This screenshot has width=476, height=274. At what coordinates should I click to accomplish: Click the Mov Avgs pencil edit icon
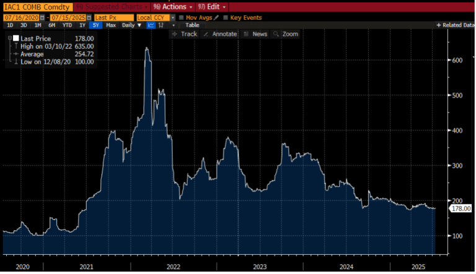[x=216, y=18]
